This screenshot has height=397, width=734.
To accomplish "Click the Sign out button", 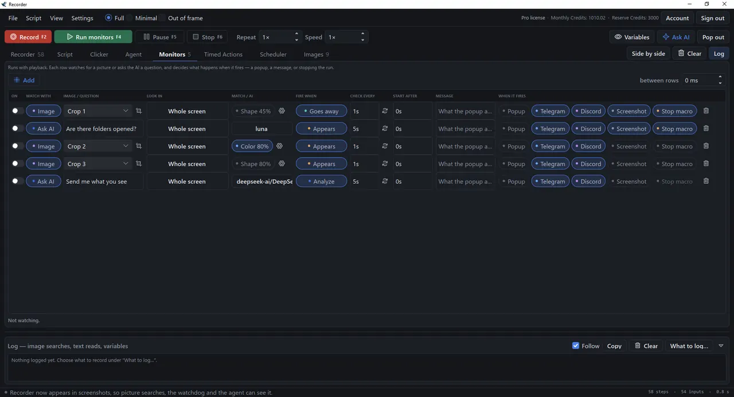I will [x=712, y=18].
